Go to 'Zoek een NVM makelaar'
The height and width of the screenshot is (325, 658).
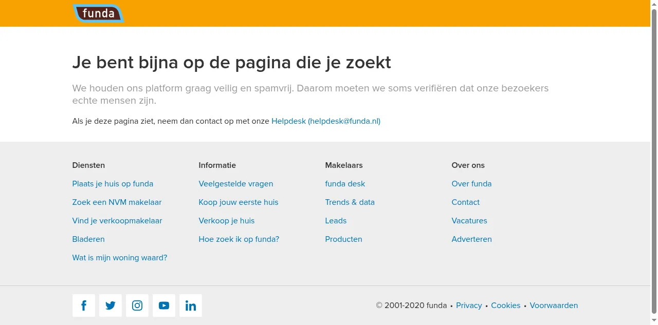point(117,202)
